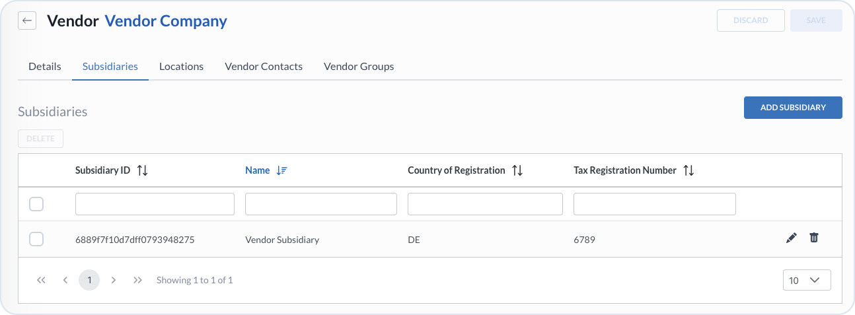Jump to last page of results
Image resolution: width=855 pixels, height=315 pixels.
tap(137, 280)
